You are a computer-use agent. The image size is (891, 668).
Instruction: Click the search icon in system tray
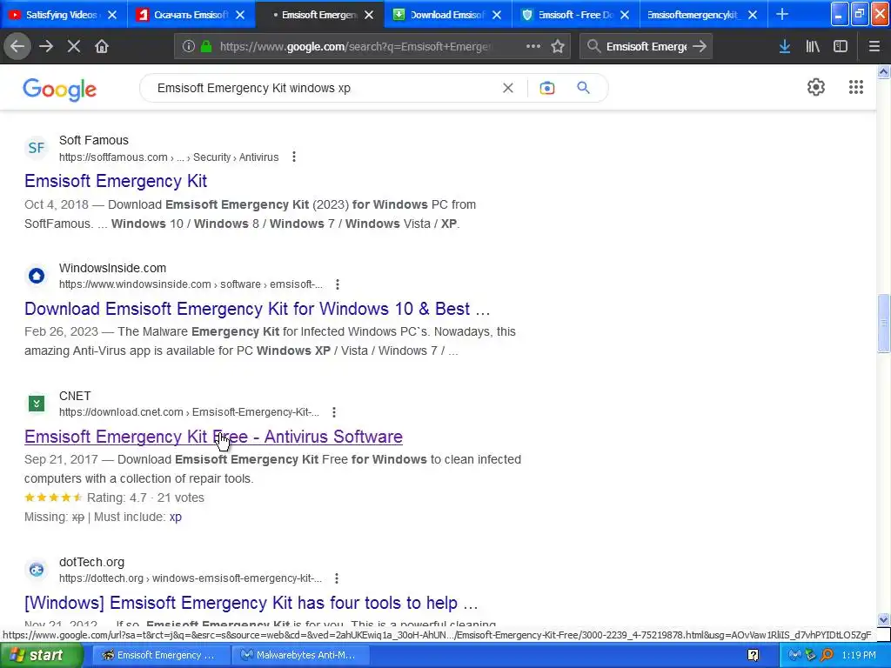[827, 655]
